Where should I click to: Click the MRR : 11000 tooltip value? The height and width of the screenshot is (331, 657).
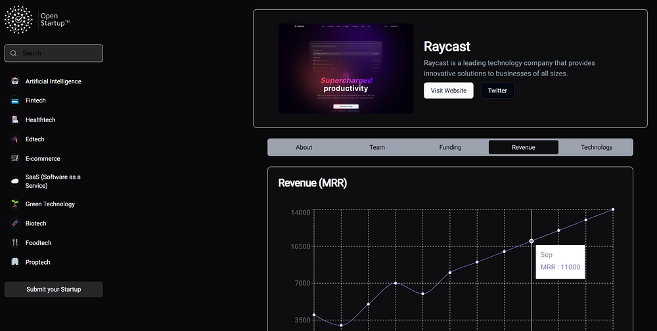pyautogui.click(x=560, y=267)
